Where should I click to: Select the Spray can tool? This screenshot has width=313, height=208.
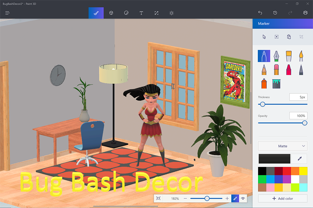click(264, 83)
